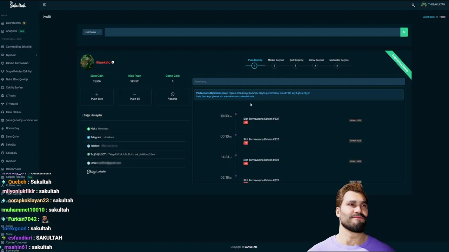Click the Stake logo beside Ludoshh
This screenshot has width=449, height=252.
(x=91, y=172)
